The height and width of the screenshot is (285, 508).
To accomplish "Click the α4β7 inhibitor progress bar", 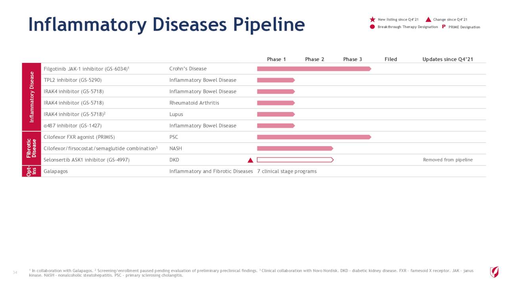I will pyautogui.click(x=276, y=126).
